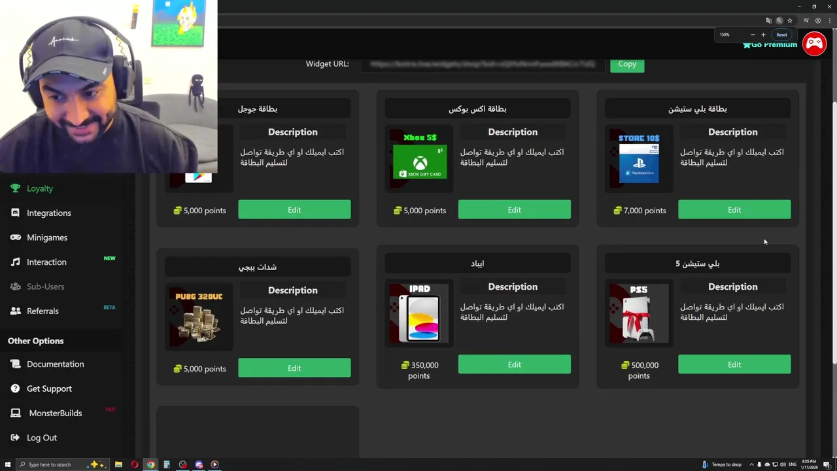Switch to Chrome in the taskbar
Image resolution: width=837 pixels, height=471 pixels.
pos(150,464)
